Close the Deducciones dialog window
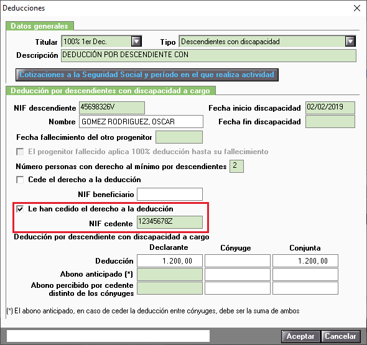 click(356, 8)
